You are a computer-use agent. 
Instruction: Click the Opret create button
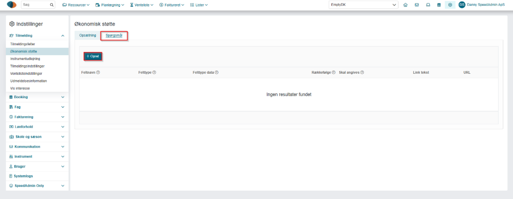(x=93, y=56)
